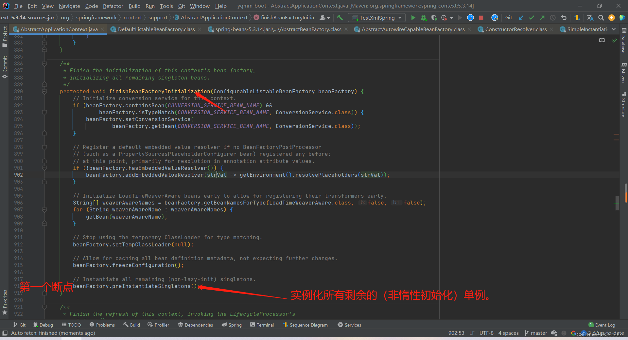Run with coverage using the shield icon

pos(434,18)
